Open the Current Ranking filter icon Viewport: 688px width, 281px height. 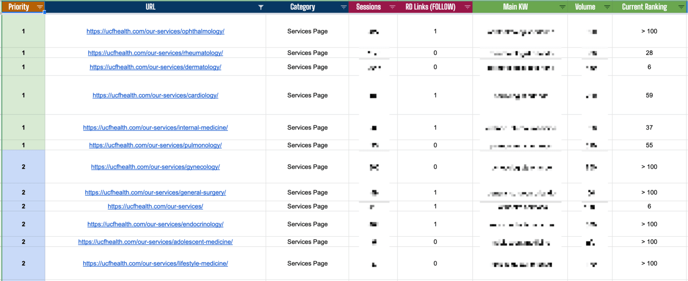[681, 7]
